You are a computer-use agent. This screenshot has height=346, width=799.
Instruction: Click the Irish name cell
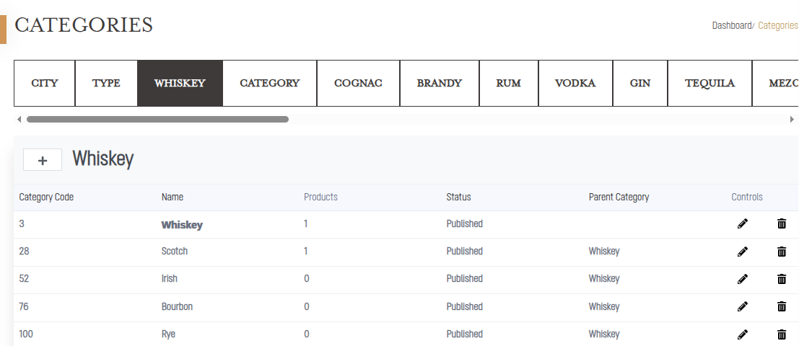click(169, 279)
